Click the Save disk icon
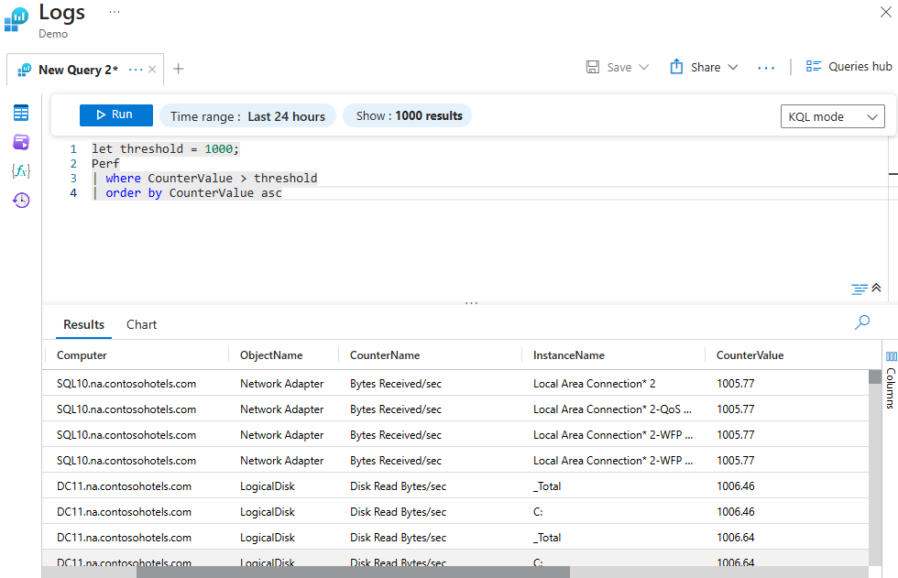 pyautogui.click(x=593, y=67)
